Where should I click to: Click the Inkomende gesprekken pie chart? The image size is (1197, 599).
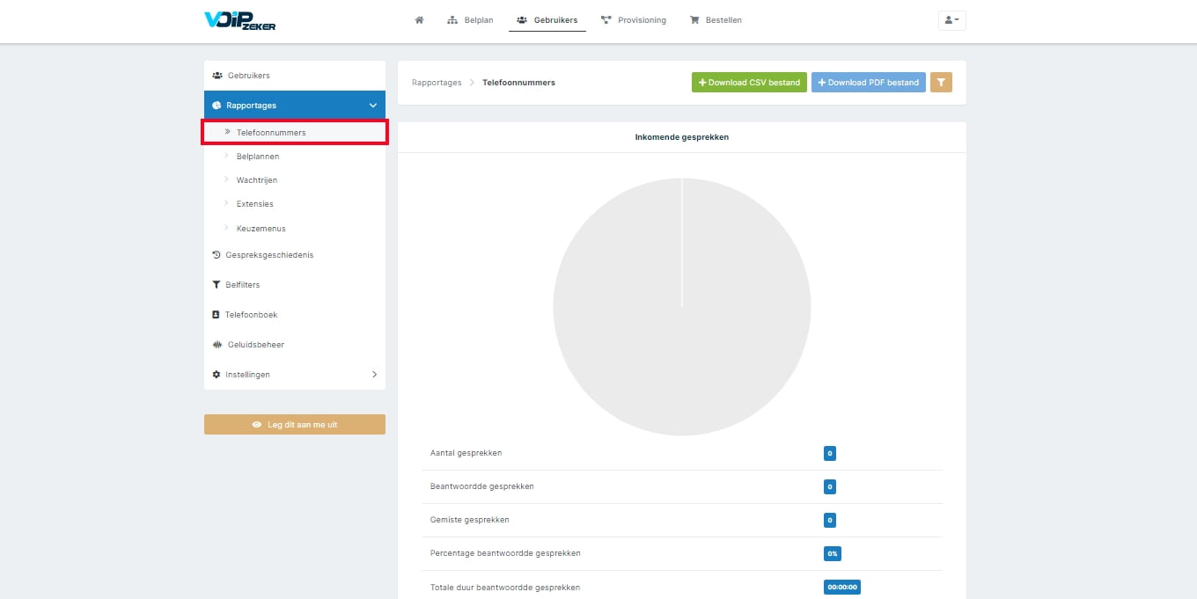coord(682,306)
